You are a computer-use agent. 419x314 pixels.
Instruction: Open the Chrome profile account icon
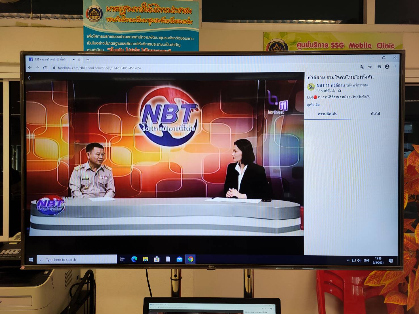click(387, 67)
